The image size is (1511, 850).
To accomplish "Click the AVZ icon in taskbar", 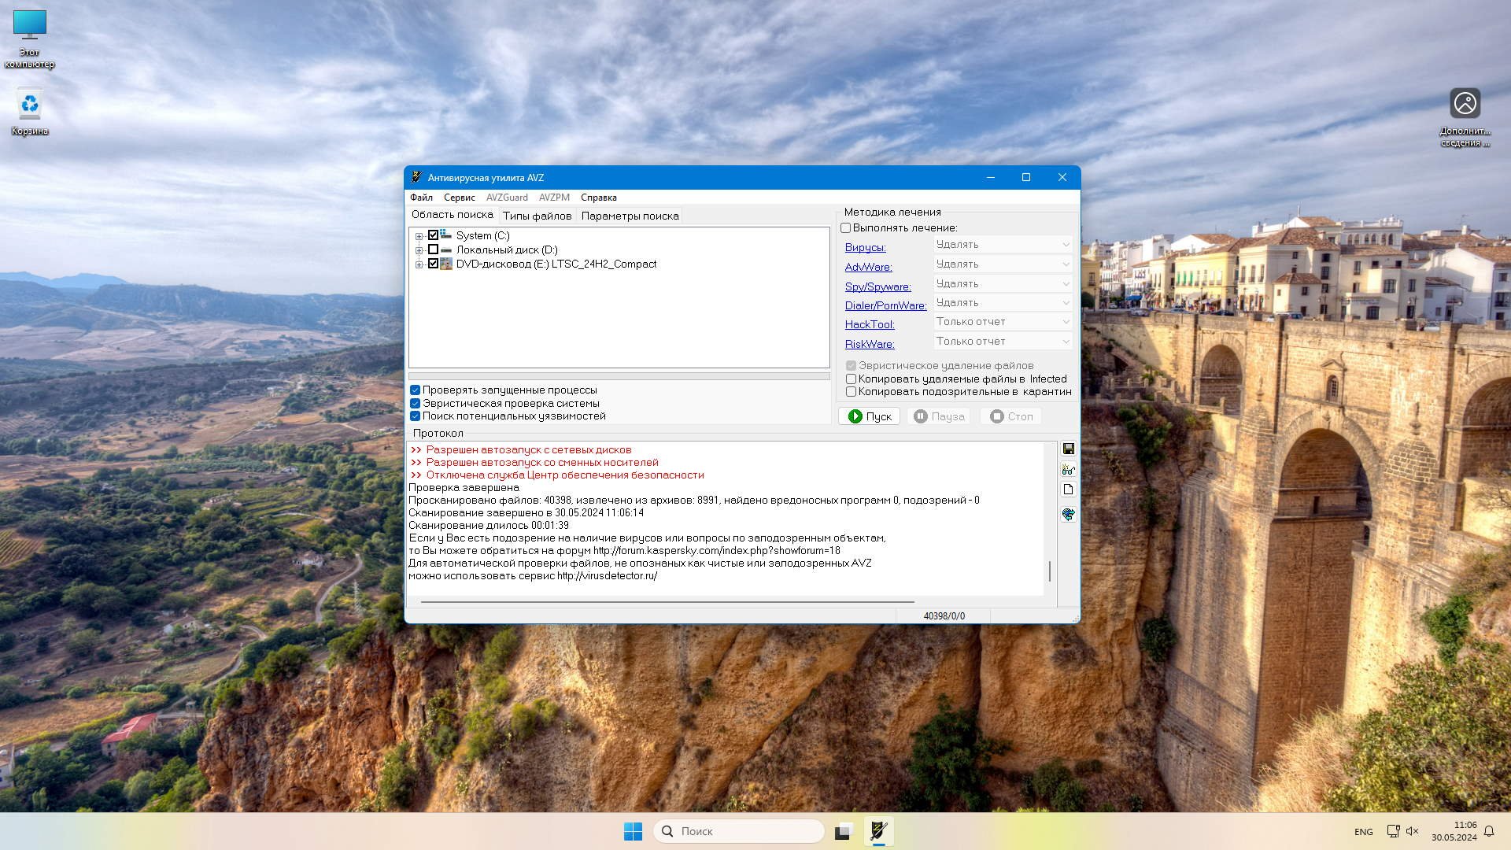I will click(x=879, y=831).
